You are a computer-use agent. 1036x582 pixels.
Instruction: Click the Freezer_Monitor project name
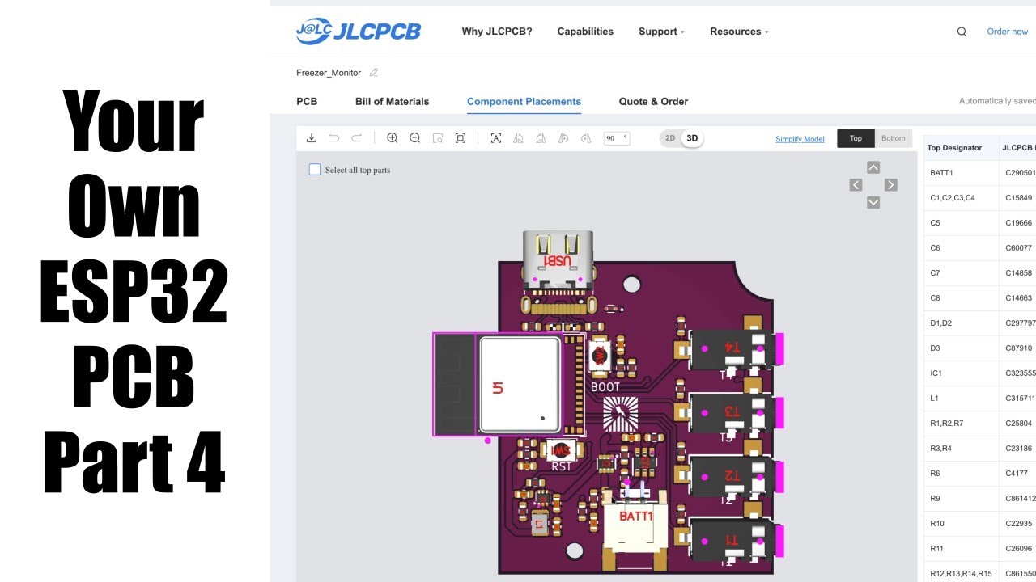[329, 73]
